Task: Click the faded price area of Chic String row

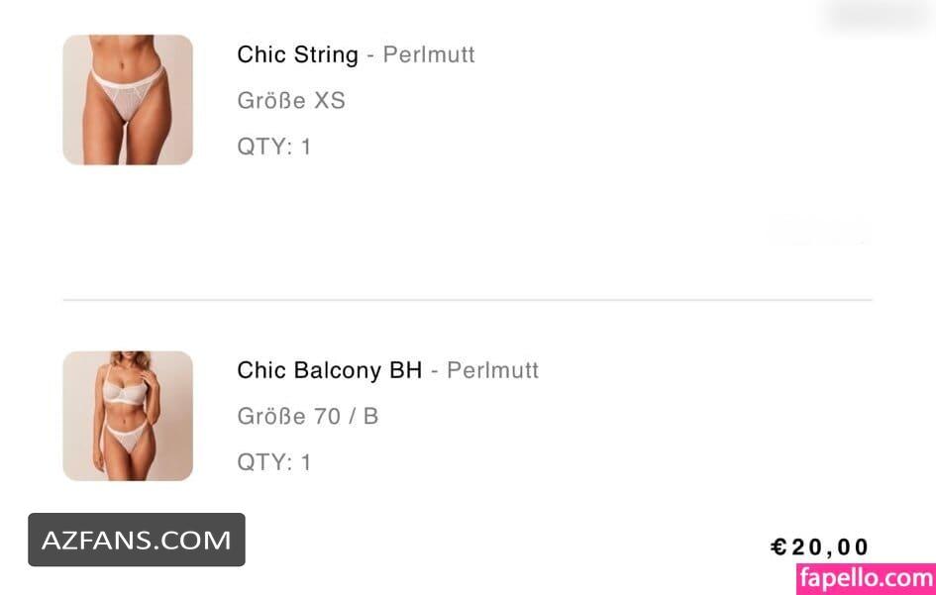Action: tap(818, 232)
